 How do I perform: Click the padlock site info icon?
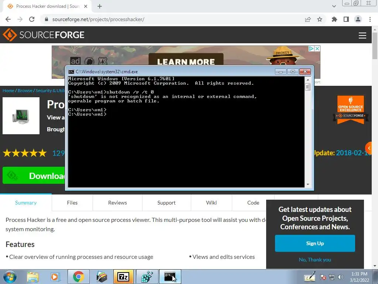click(47, 19)
